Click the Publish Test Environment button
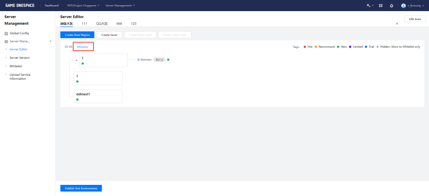429x196 pixels. click(81, 188)
